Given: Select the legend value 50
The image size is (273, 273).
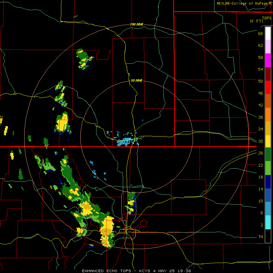Looking at the screenshot, I should [x=261, y=81].
